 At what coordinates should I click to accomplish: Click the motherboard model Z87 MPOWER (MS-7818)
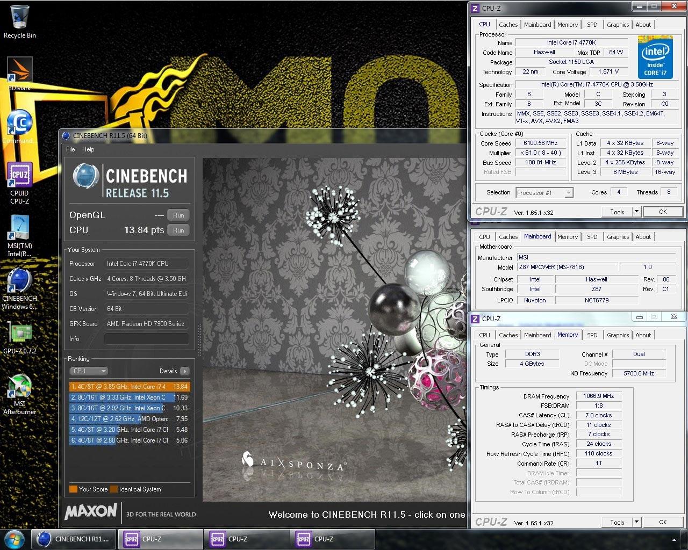coord(567,267)
